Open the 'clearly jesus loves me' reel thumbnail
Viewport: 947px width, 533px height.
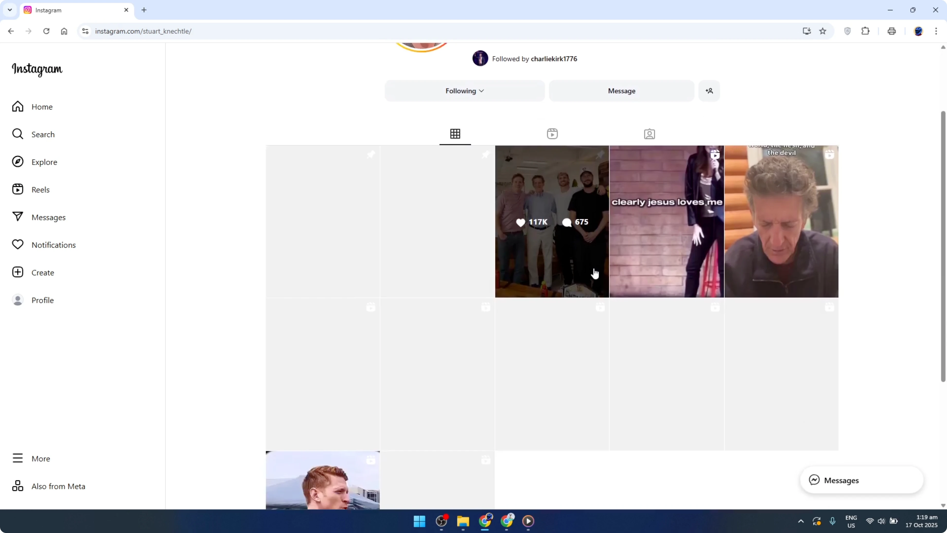tap(667, 221)
